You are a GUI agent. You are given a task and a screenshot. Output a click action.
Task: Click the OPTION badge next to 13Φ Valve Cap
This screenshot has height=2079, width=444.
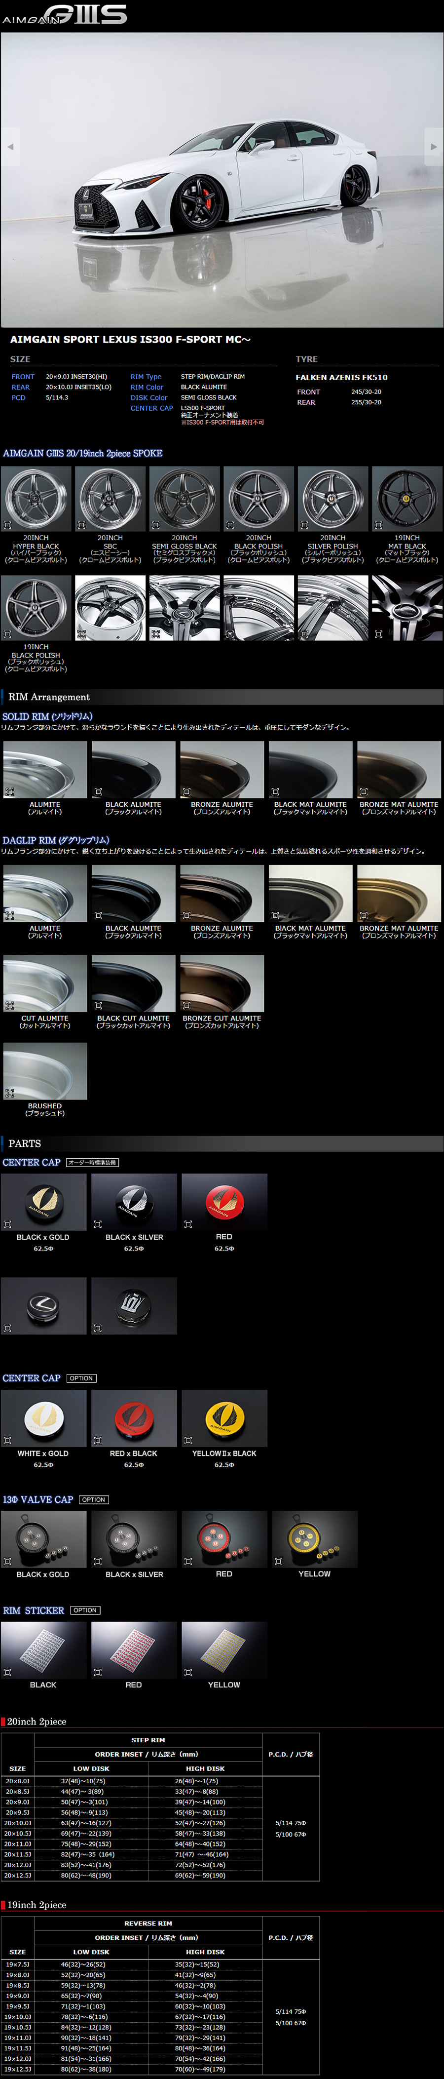point(93,1499)
